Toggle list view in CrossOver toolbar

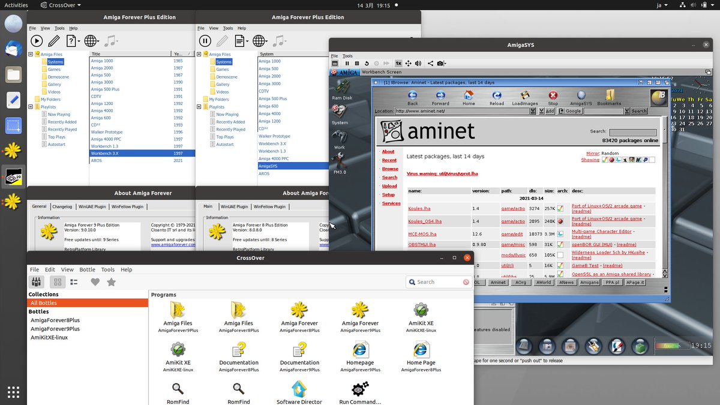(74, 282)
